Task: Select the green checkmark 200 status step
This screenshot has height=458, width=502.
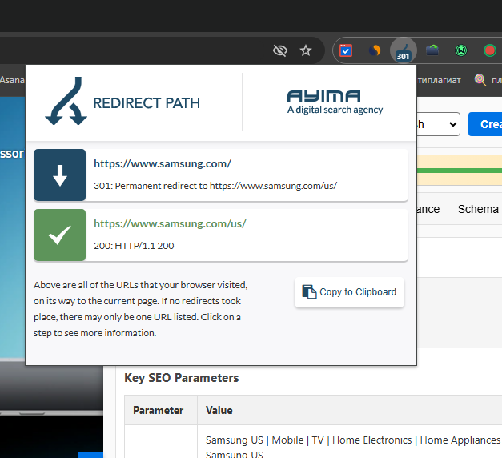Action: 59,235
